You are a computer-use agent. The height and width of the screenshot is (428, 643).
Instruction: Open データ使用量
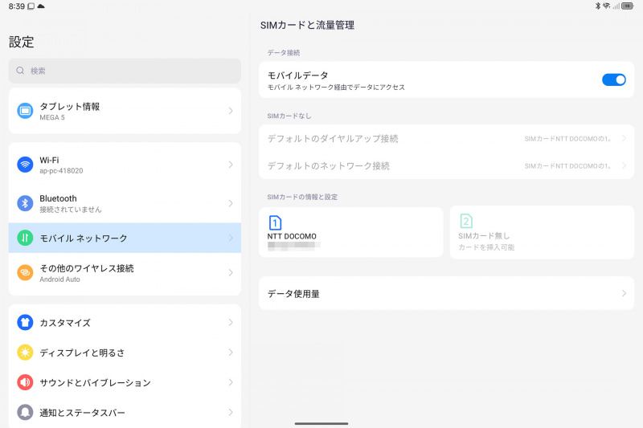447,293
